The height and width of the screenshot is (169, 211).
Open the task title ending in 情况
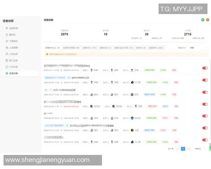point(63,102)
